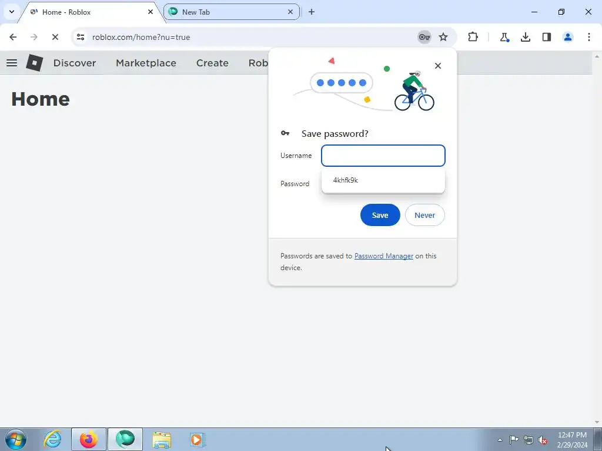Viewport: 602px width, 451px height.
Task: Stop loading the Roblox page
Action: 55,37
